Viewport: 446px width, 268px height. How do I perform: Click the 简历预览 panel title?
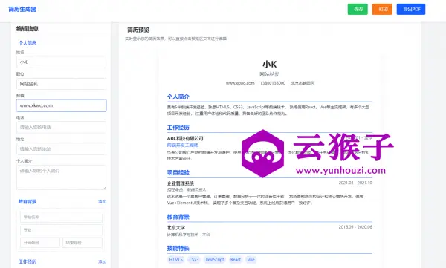point(138,30)
